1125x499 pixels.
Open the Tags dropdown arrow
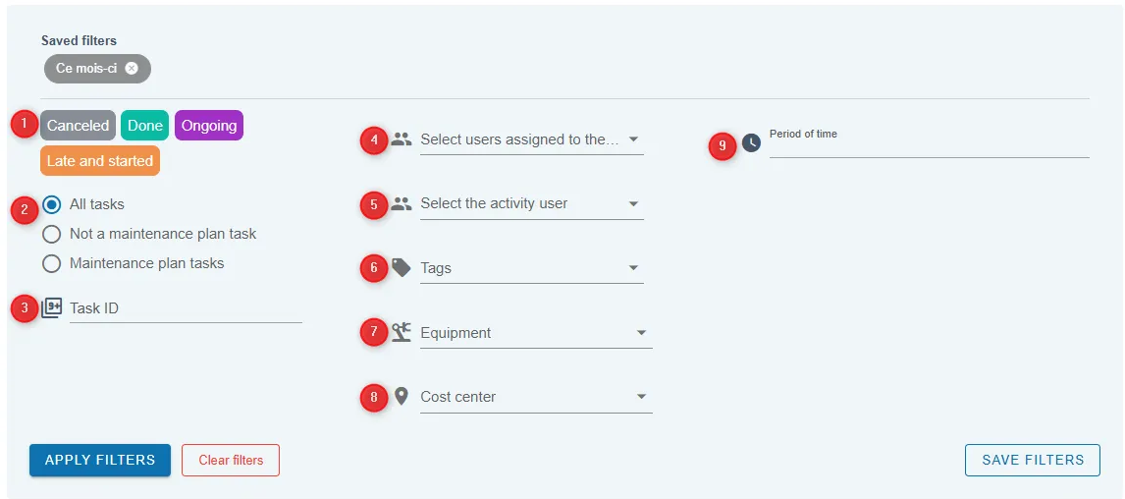(633, 268)
